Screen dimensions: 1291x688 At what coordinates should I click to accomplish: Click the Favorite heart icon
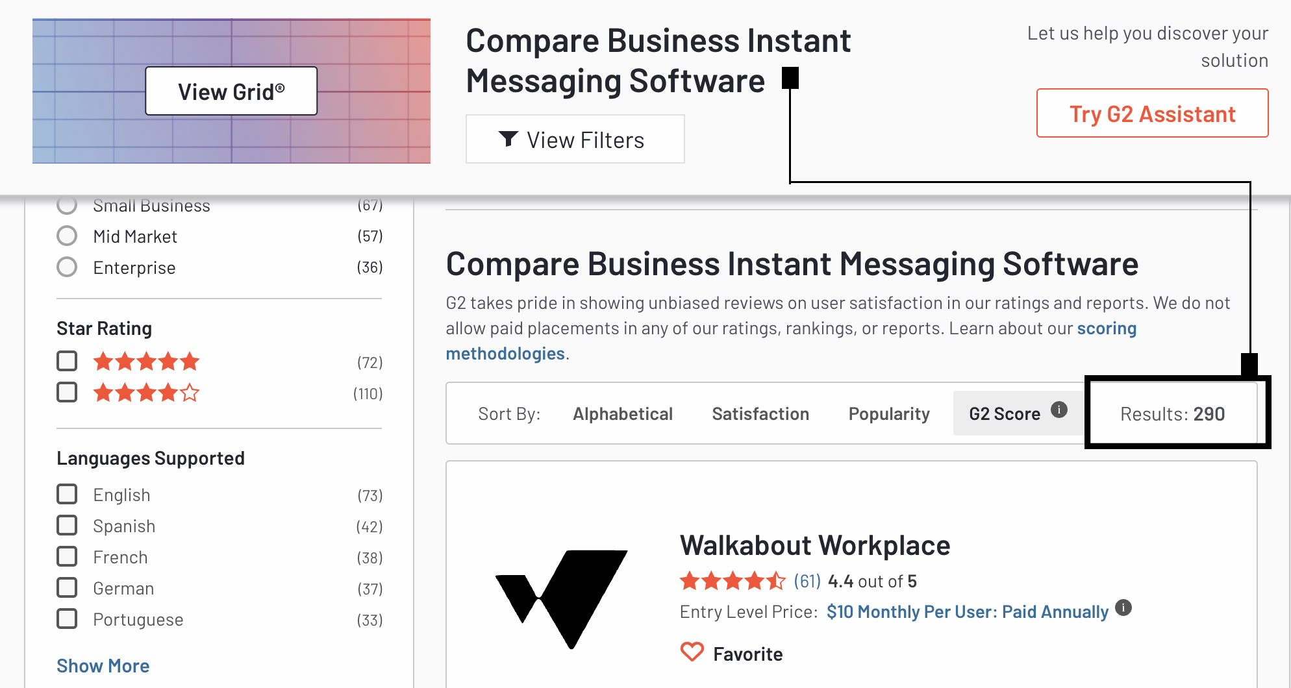692,652
